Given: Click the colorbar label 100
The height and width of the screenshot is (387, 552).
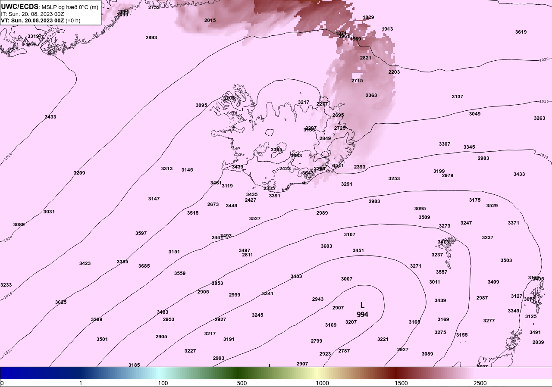Looking at the screenshot, I should click(163, 383).
